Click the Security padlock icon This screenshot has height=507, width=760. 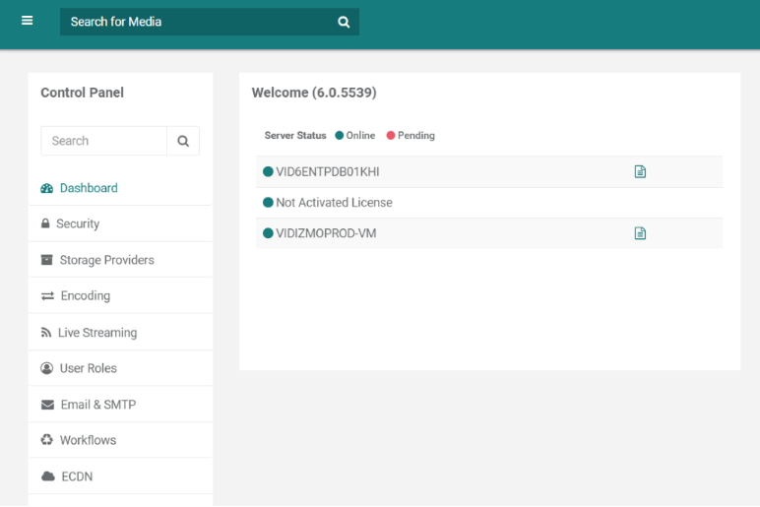[45, 223]
